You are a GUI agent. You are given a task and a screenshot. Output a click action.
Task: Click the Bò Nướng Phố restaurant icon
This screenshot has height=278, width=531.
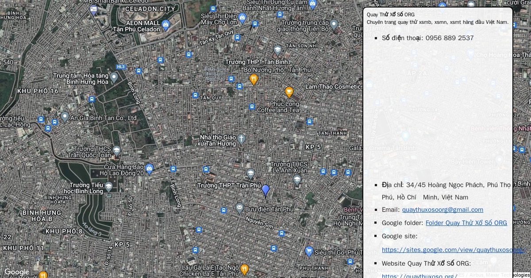pos(254,79)
